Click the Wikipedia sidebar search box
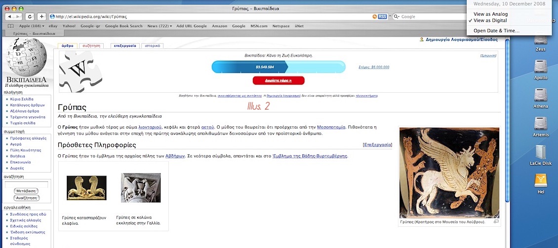The image size is (558, 248). (26, 184)
